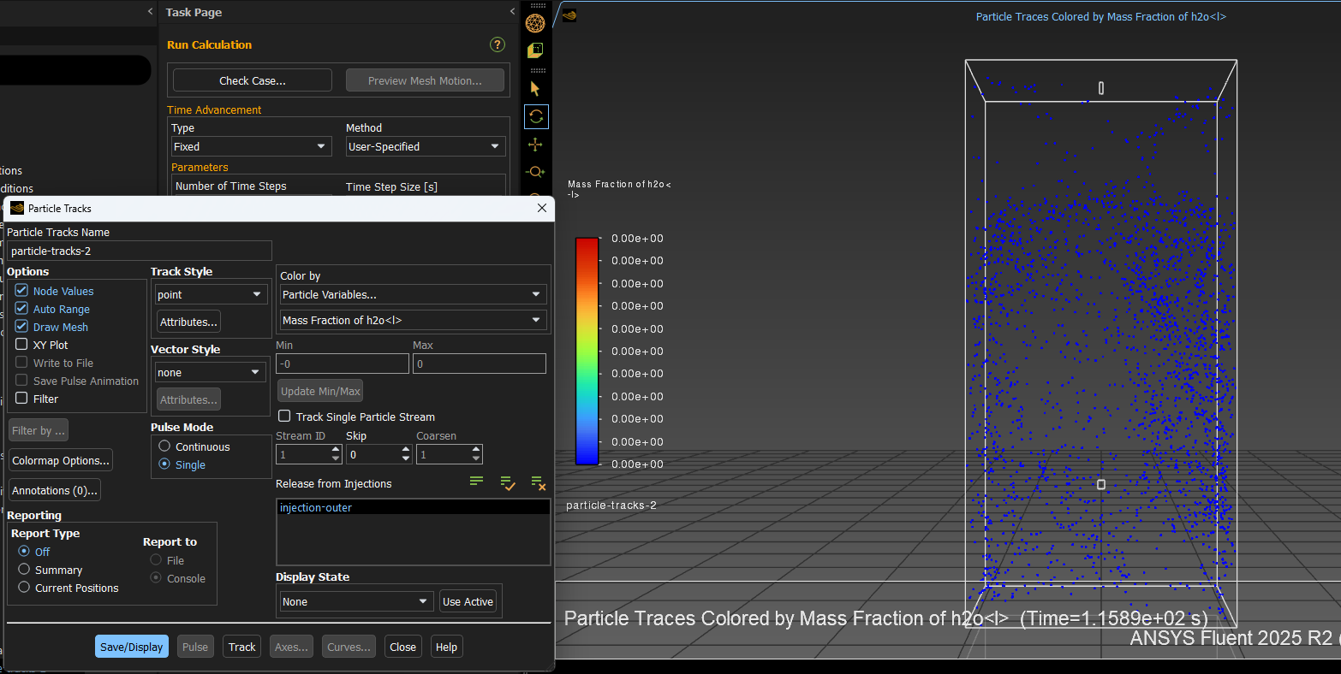The width and height of the screenshot is (1341, 674).
Task: Select the pan/translate view tool
Action: (536, 145)
